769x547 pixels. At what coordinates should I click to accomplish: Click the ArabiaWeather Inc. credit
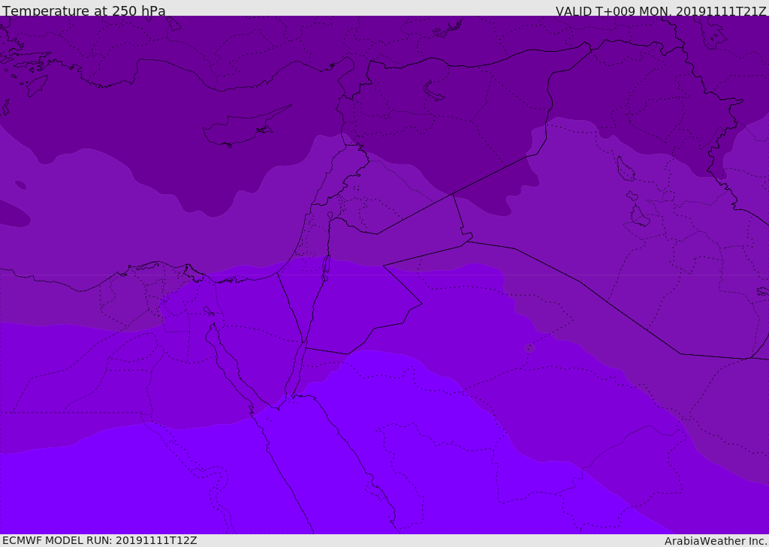[716, 541]
